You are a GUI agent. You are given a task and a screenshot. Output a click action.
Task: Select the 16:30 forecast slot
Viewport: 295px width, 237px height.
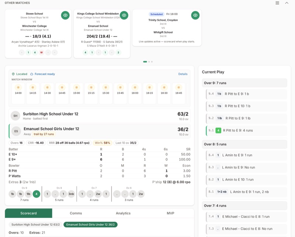(x=164, y=93)
